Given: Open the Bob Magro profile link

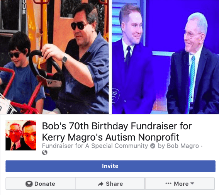Looking at the screenshot, I should pos(183,146).
